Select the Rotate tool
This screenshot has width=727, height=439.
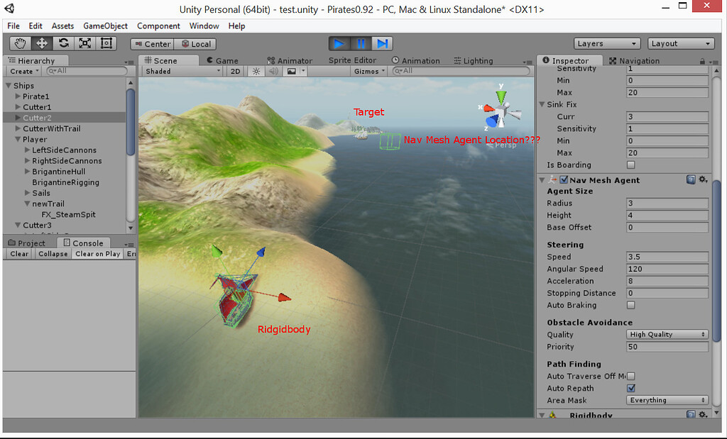click(62, 43)
